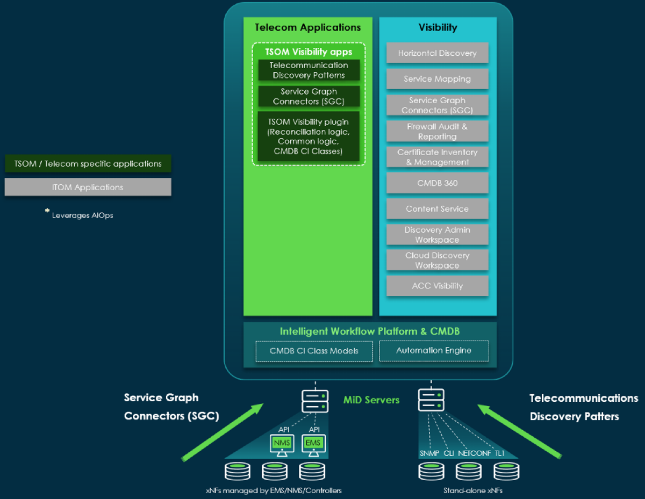
Task: Select the Telecommunication Discovery Patterns box
Action: click(309, 70)
